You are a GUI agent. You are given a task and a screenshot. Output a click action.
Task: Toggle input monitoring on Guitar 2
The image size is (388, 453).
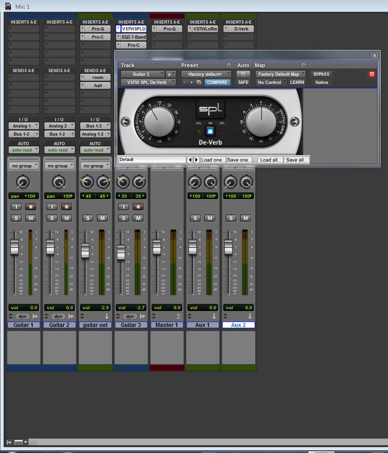point(52,207)
